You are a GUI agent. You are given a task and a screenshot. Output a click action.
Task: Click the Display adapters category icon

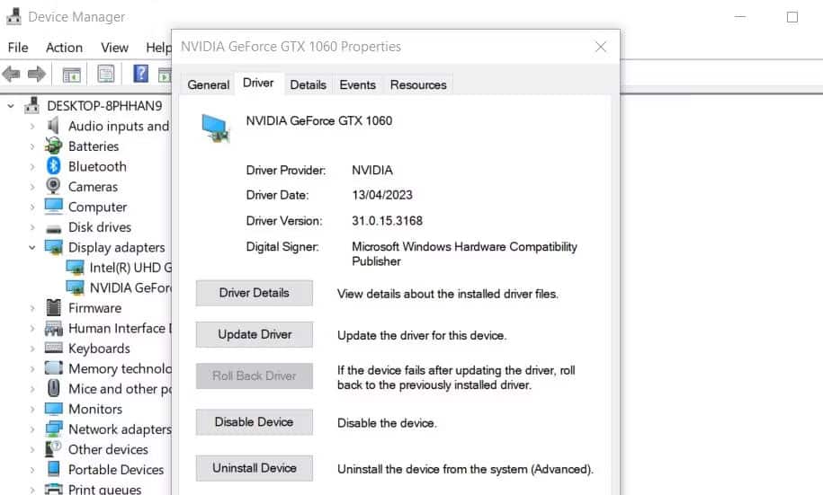(54, 247)
